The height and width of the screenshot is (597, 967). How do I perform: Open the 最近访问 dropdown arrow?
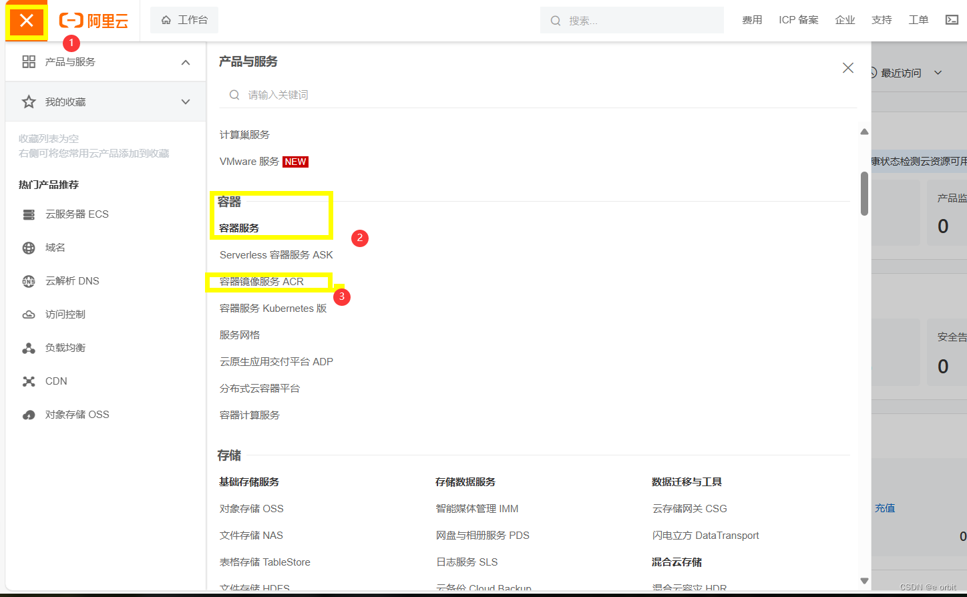point(938,73)
